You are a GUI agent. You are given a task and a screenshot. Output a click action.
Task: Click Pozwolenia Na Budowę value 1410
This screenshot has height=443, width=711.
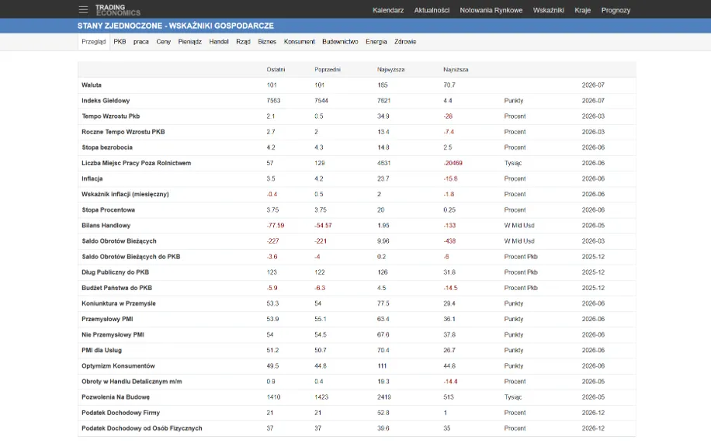point(273,397)
